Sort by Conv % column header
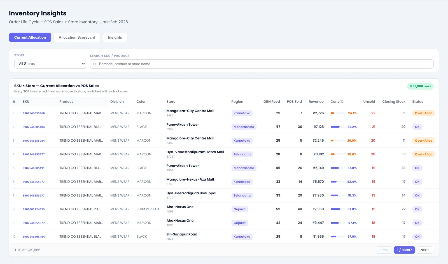Viewport: 448px width, 264px height. [x=337, y=102]
